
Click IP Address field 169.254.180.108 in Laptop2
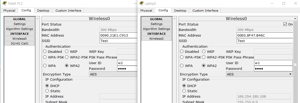[264, 96]
